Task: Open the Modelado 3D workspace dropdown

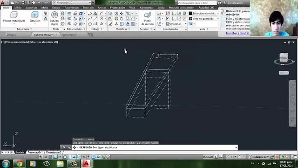Action: [72, 3]
